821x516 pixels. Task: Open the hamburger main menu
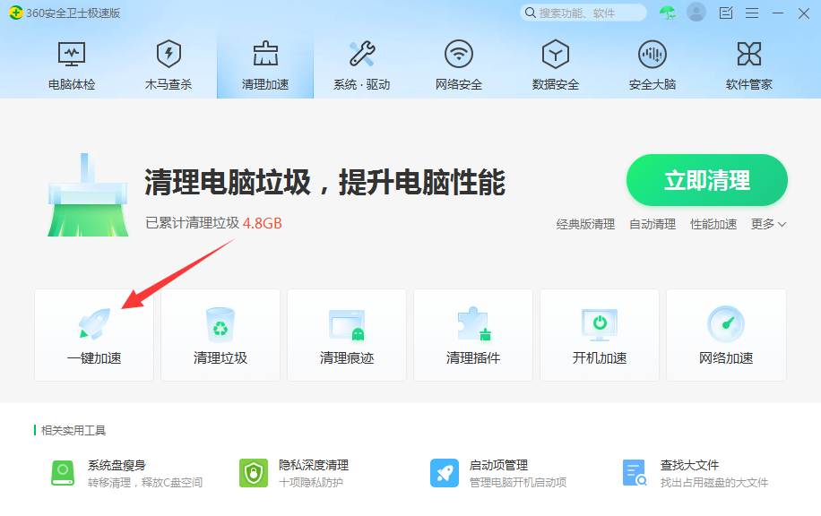coord(752,13)
